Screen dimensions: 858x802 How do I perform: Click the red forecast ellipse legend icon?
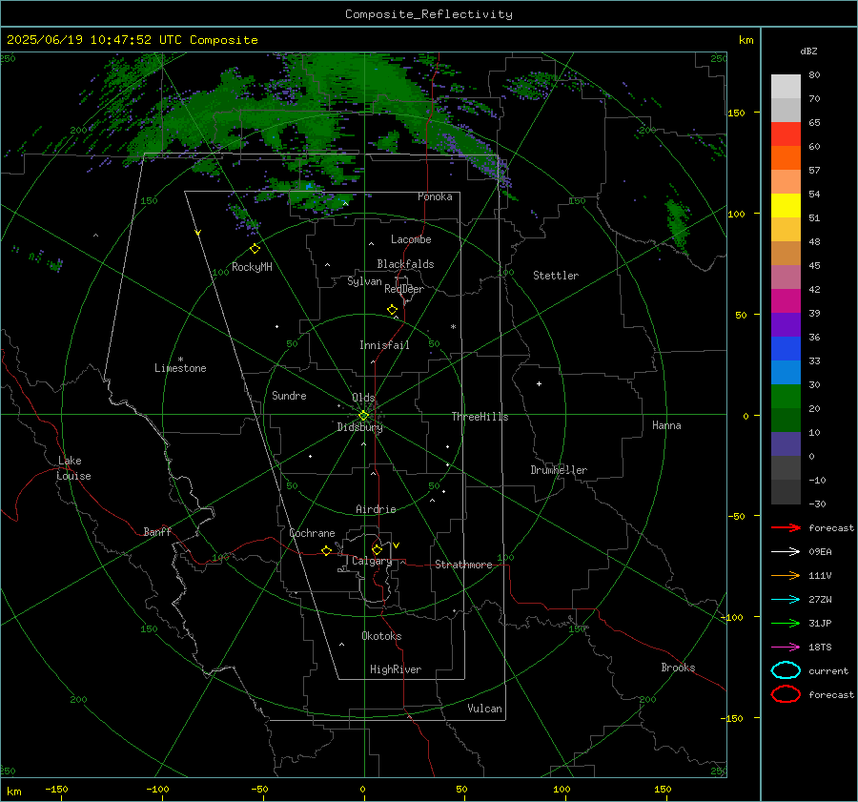(x=786, y=694)
